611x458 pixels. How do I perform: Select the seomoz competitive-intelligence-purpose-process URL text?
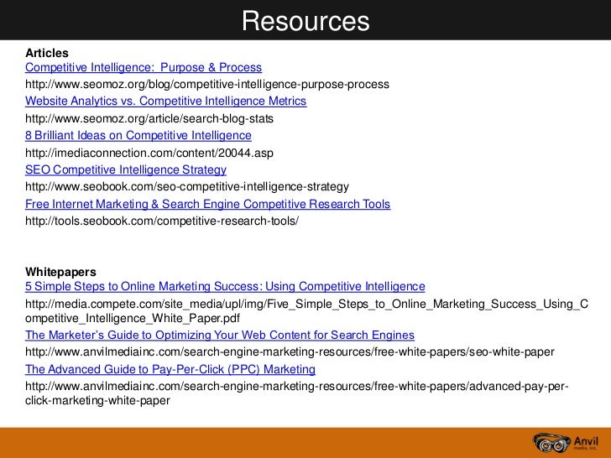click(207, 85)
